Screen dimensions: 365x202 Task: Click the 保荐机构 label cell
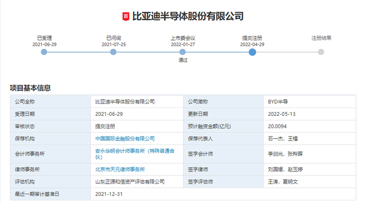tap(50, 139)
